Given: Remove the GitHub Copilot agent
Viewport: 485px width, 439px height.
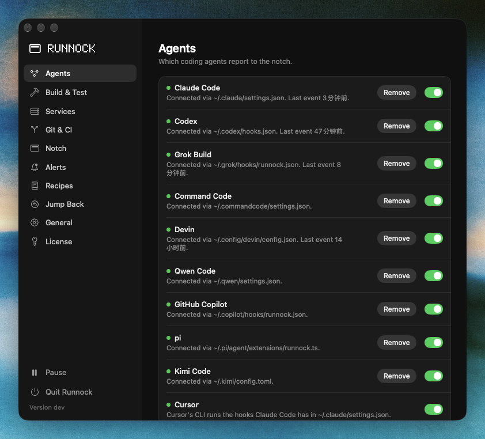Looking at the screenshot, I should coord(396,309).
